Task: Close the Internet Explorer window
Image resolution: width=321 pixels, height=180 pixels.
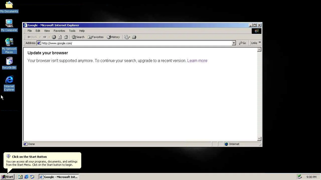Action: [x=259, y=25]
